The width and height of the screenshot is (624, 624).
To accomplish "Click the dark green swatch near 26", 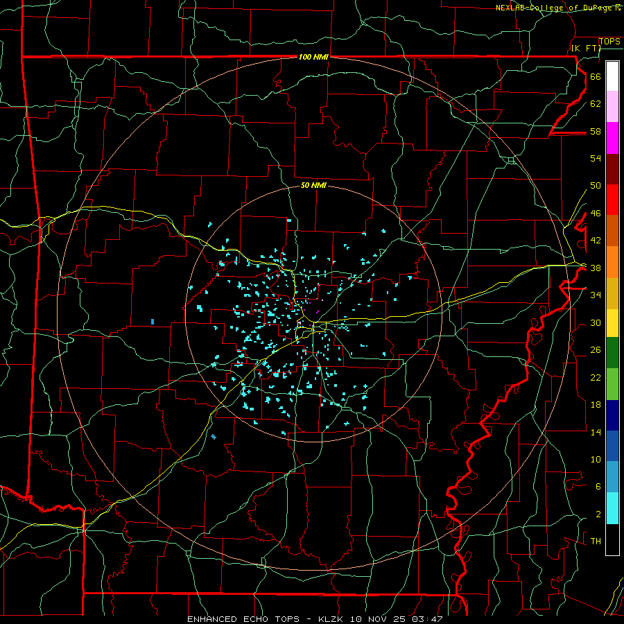I will (x=612, y=353).
